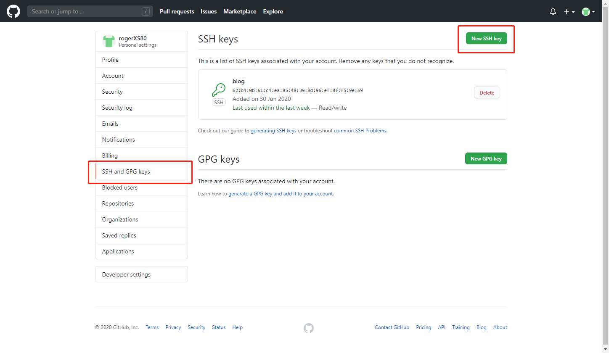Click the blog key title
Viewport: 609px width, 353px height.
[x=238, y=81]
